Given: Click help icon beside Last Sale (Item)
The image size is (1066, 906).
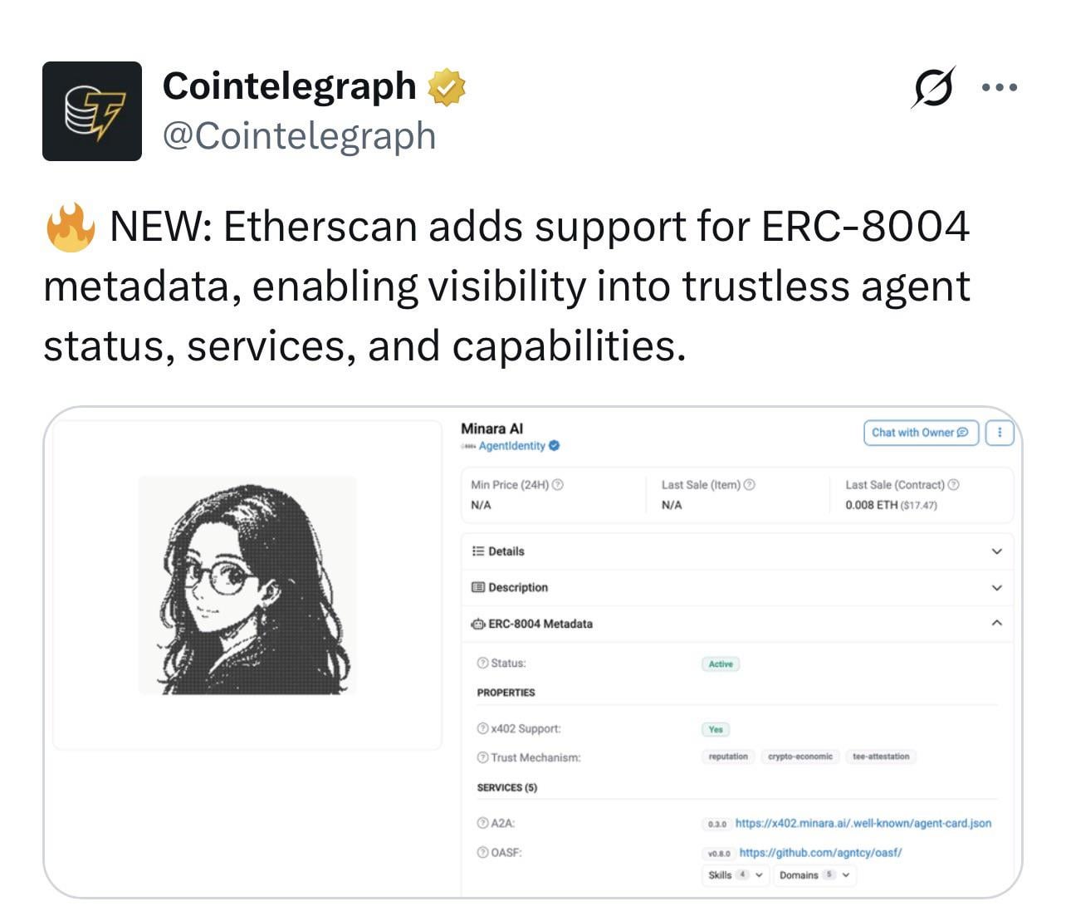Looking at the screenshot, I should (749, 485).
